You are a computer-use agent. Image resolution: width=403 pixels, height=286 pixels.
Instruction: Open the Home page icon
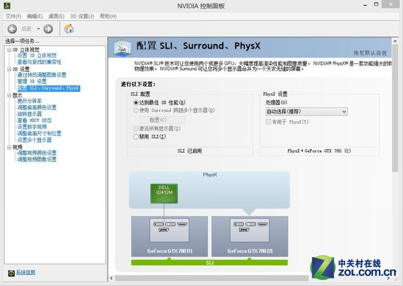coord(69,29)
